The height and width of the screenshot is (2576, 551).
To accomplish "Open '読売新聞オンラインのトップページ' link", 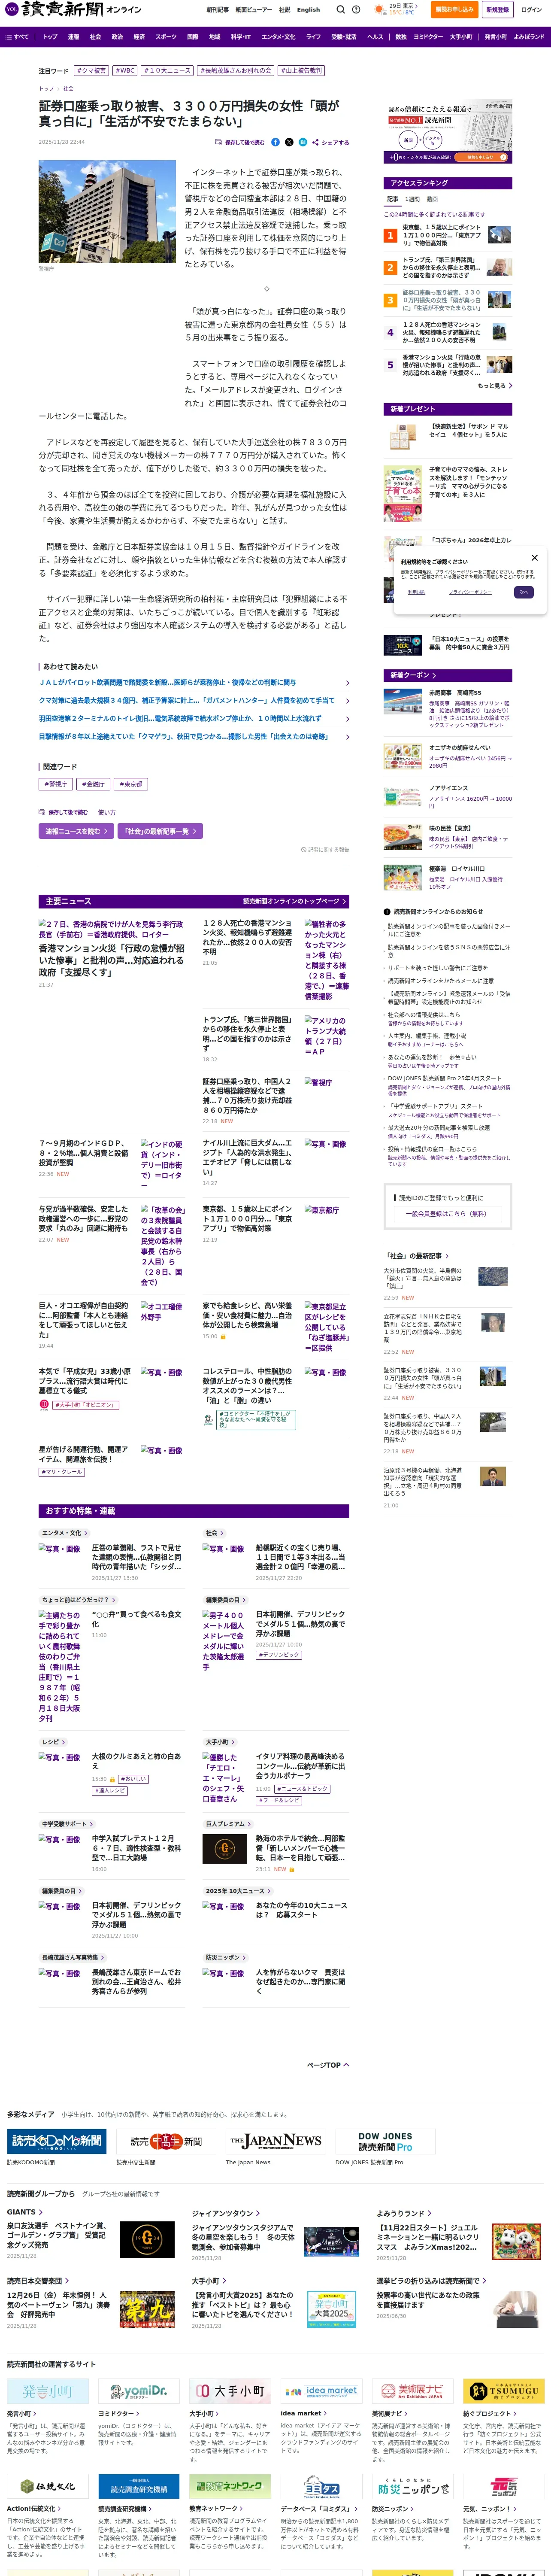I will pyautogui.click(x=294, y=901).
